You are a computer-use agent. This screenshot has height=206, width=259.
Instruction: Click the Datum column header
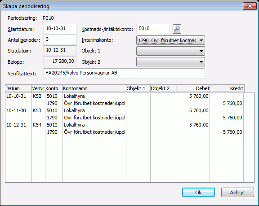(18, 88)
